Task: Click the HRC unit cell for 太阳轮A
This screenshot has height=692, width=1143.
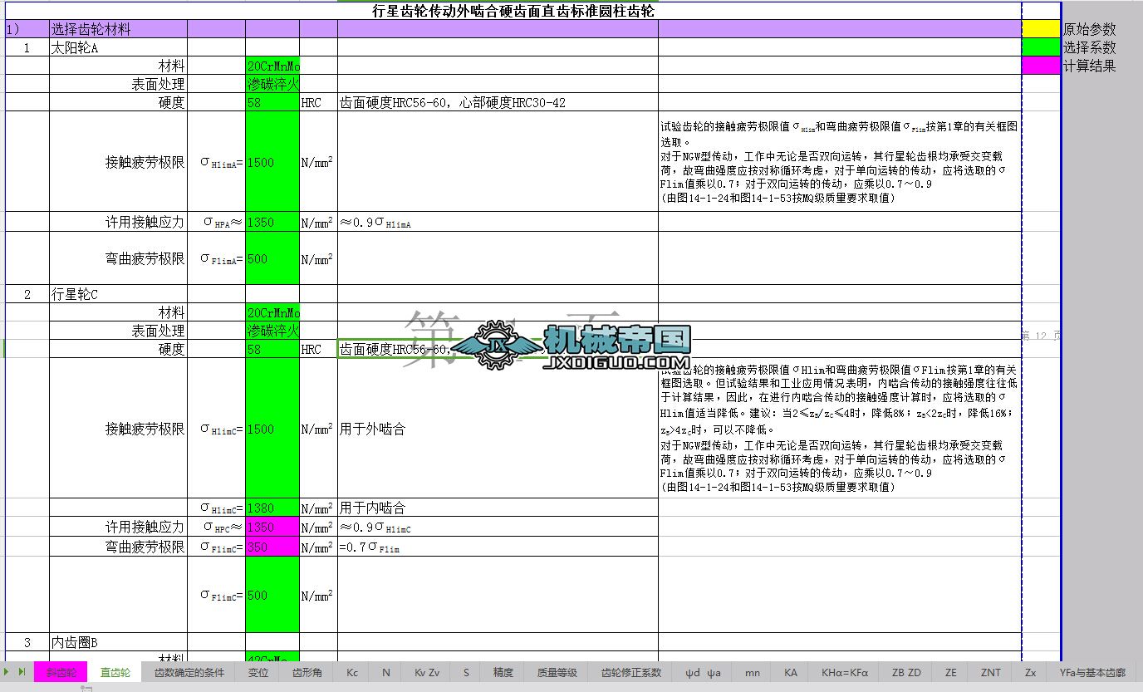Action: pyautogui.click(x=318, y=102)
